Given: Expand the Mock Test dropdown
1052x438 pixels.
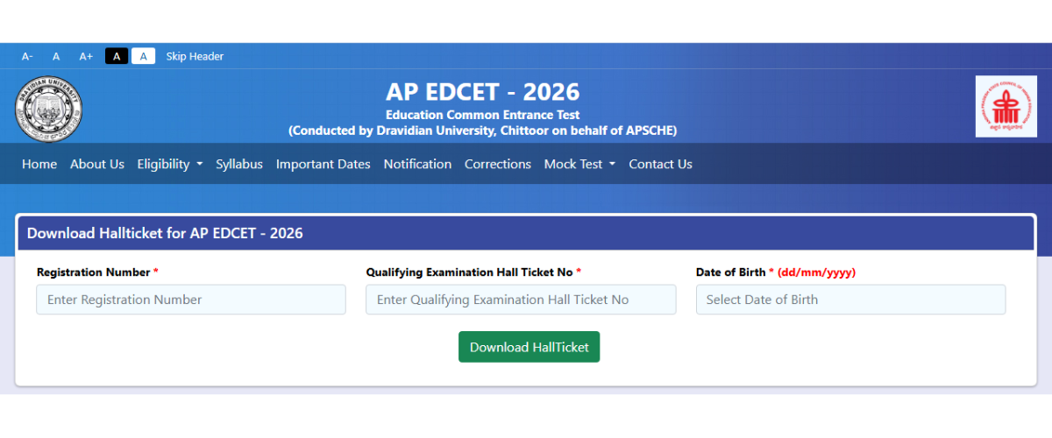Looking at the screenshot, I should tap(579, 164).
